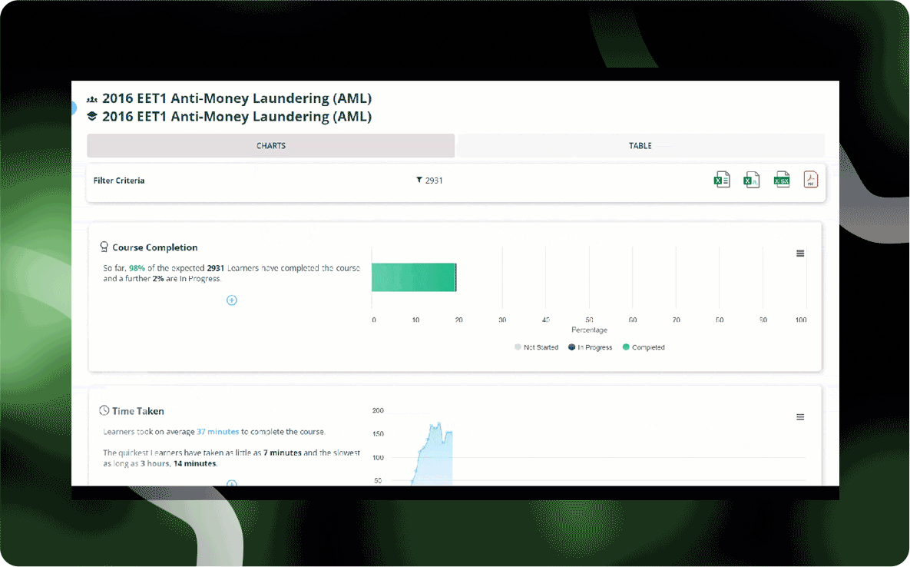Click the Time Taken clock icon
Screen dimensions: 910x567
pos(104,411)
